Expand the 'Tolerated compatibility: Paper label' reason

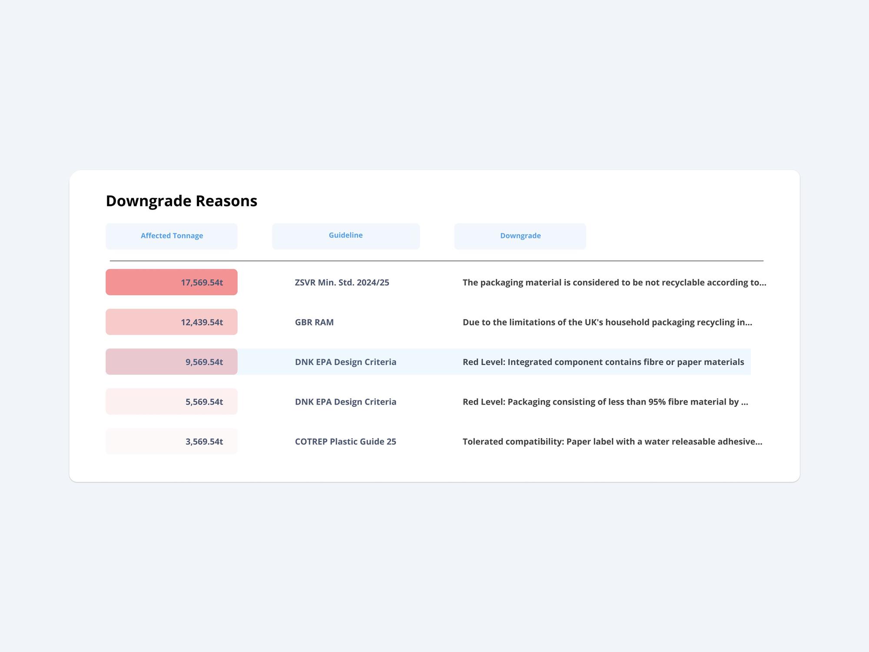612,442
